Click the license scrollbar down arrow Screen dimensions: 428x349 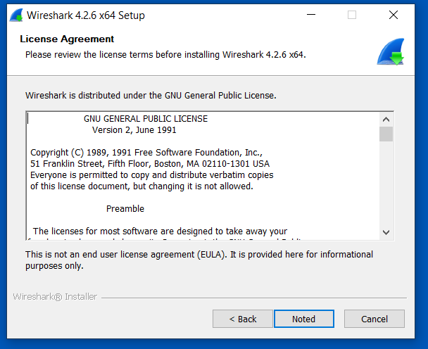point(386,231)
